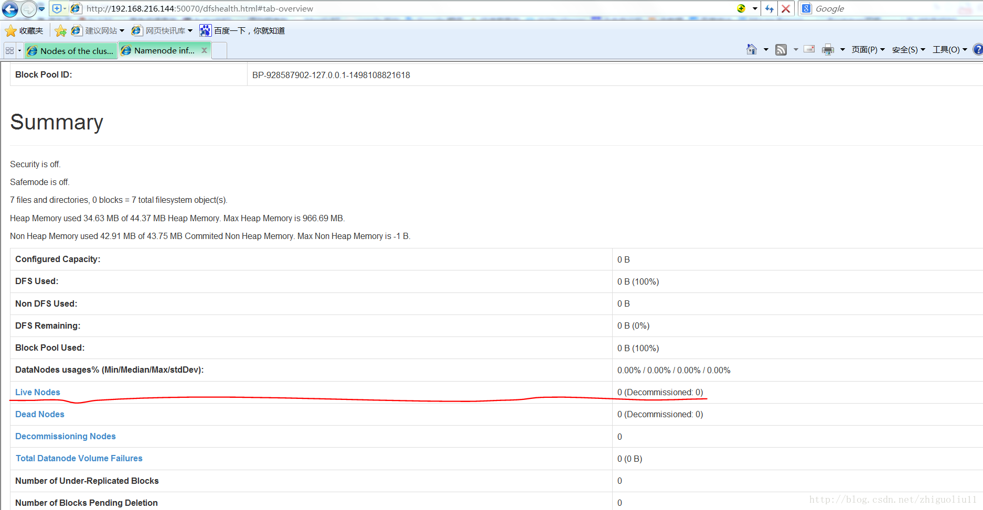This screenshot has width=983, height=510.
Task: Click the 'Heap Memory used 34.63 MB' line
Action: 177,218
